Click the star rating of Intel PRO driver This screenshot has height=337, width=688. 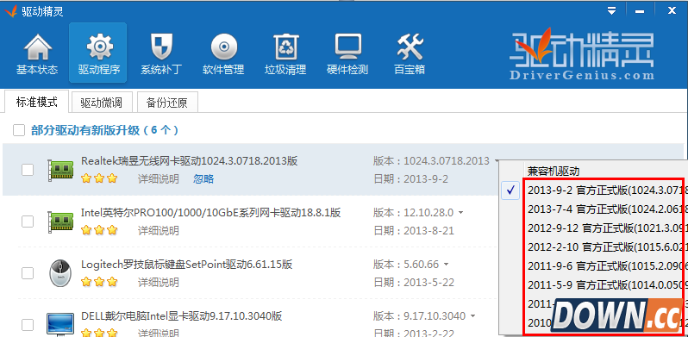100,230
